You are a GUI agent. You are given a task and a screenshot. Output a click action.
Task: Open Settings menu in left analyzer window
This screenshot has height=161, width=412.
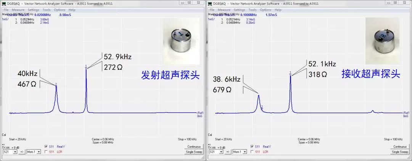[33, 10]
